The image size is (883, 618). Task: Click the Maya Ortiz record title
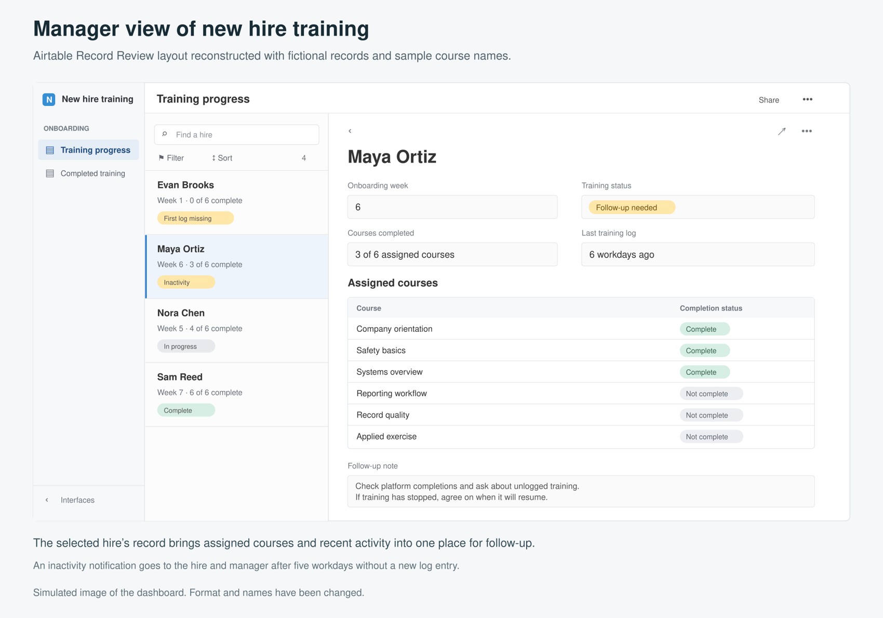pyautogui.click(x=392, y=157)
